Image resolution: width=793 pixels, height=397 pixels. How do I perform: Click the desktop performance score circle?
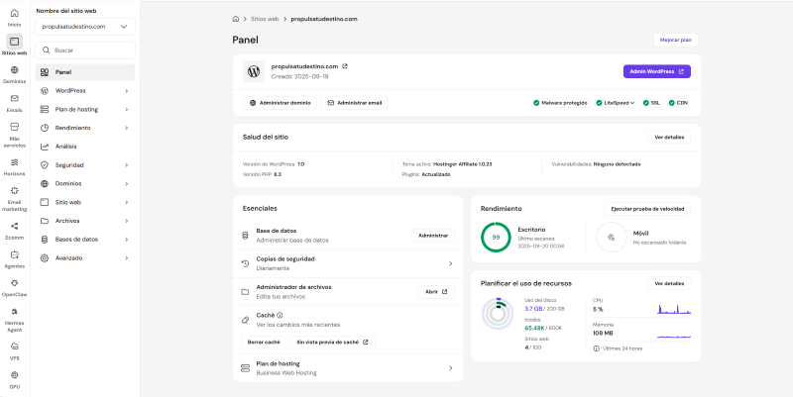coord(496,237)
